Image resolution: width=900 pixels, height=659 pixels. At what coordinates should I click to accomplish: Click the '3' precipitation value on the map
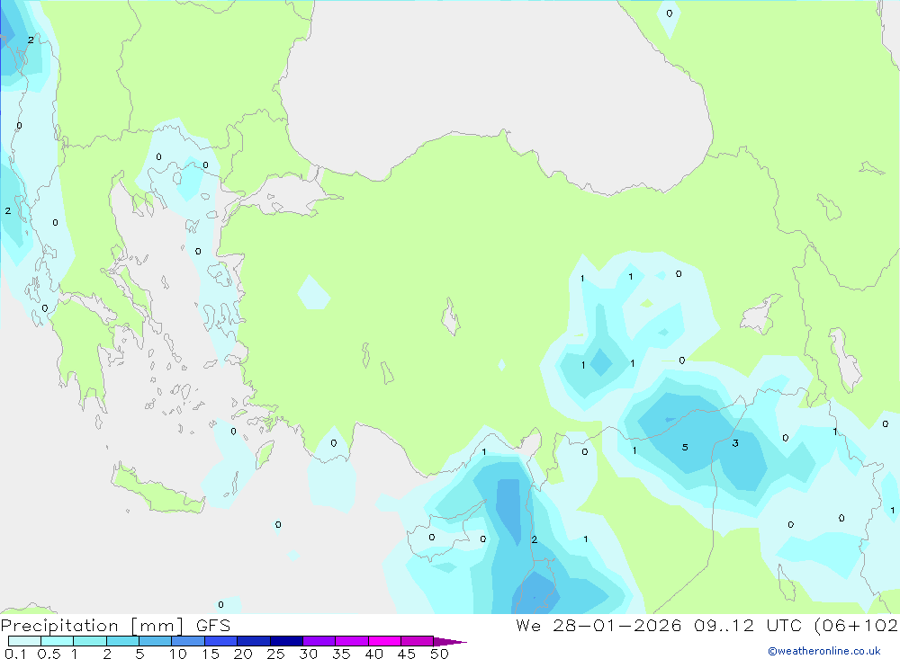point(735,443)
